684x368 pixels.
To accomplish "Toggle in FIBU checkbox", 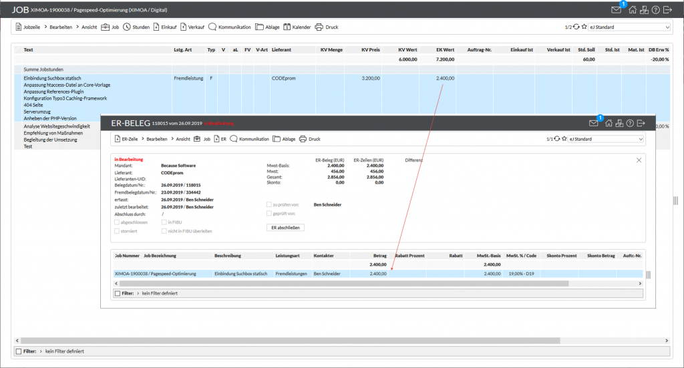I will coord(164,222).
